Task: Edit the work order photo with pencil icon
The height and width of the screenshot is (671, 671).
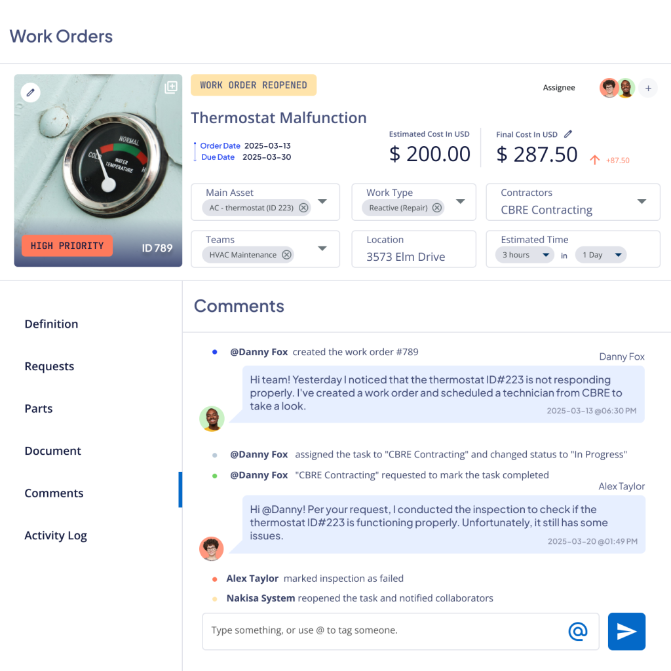Action: click(30, 92)
